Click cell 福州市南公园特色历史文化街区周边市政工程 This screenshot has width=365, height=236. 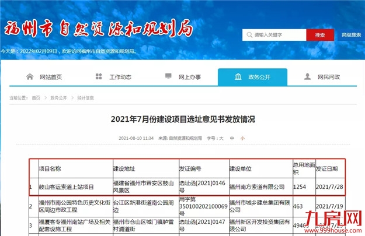pyautogui.click(x=75, y=206)
